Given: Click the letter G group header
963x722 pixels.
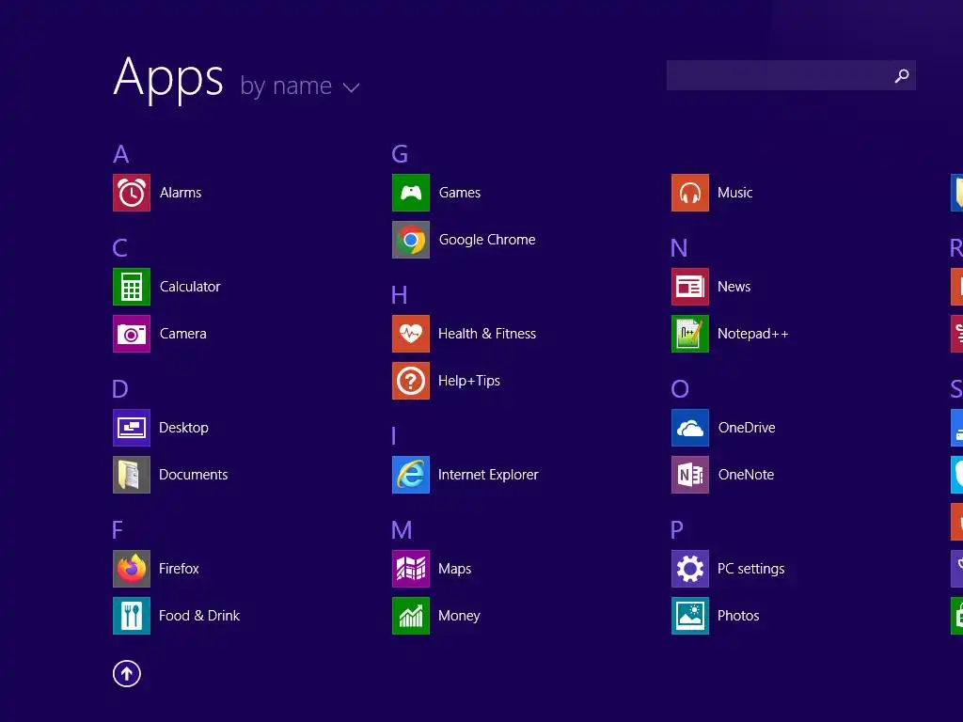Looking at the screenshot, I should [x=400, y=154].
